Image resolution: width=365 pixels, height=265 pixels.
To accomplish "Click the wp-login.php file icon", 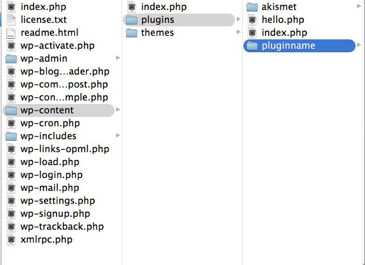I will 11,175.
